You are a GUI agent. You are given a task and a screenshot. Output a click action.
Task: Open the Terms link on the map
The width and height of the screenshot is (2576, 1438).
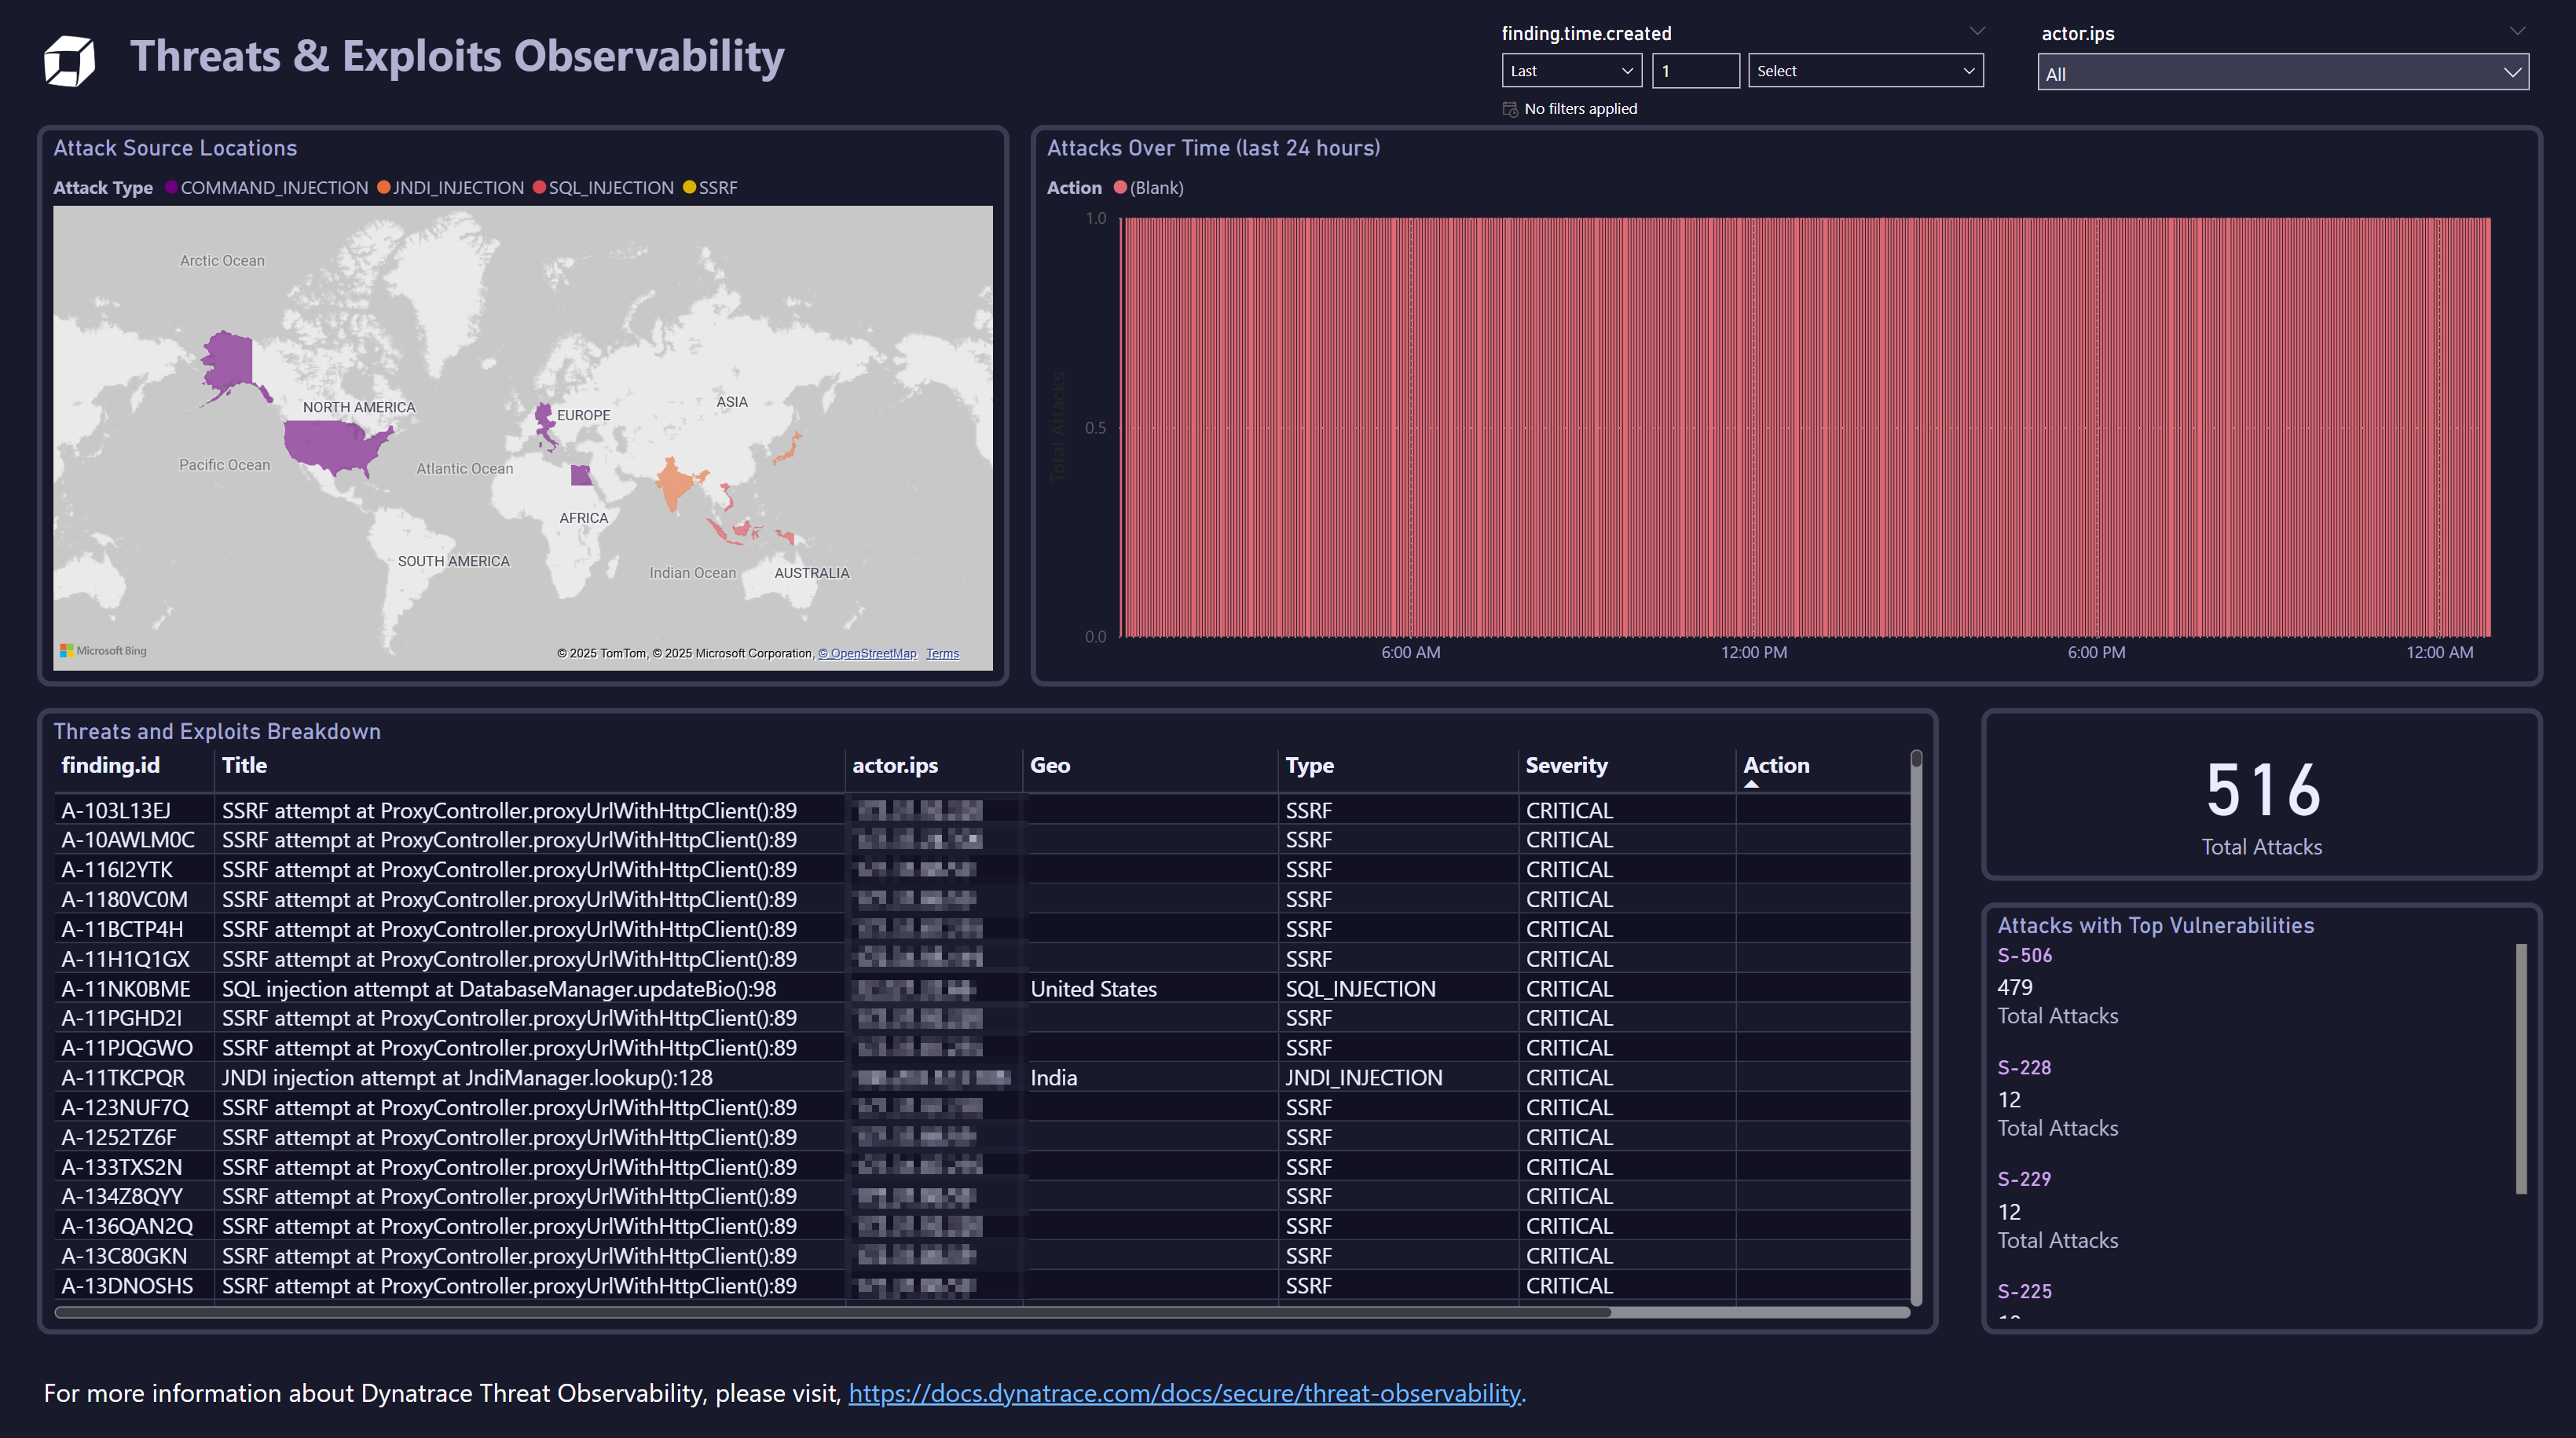[941, 653]
